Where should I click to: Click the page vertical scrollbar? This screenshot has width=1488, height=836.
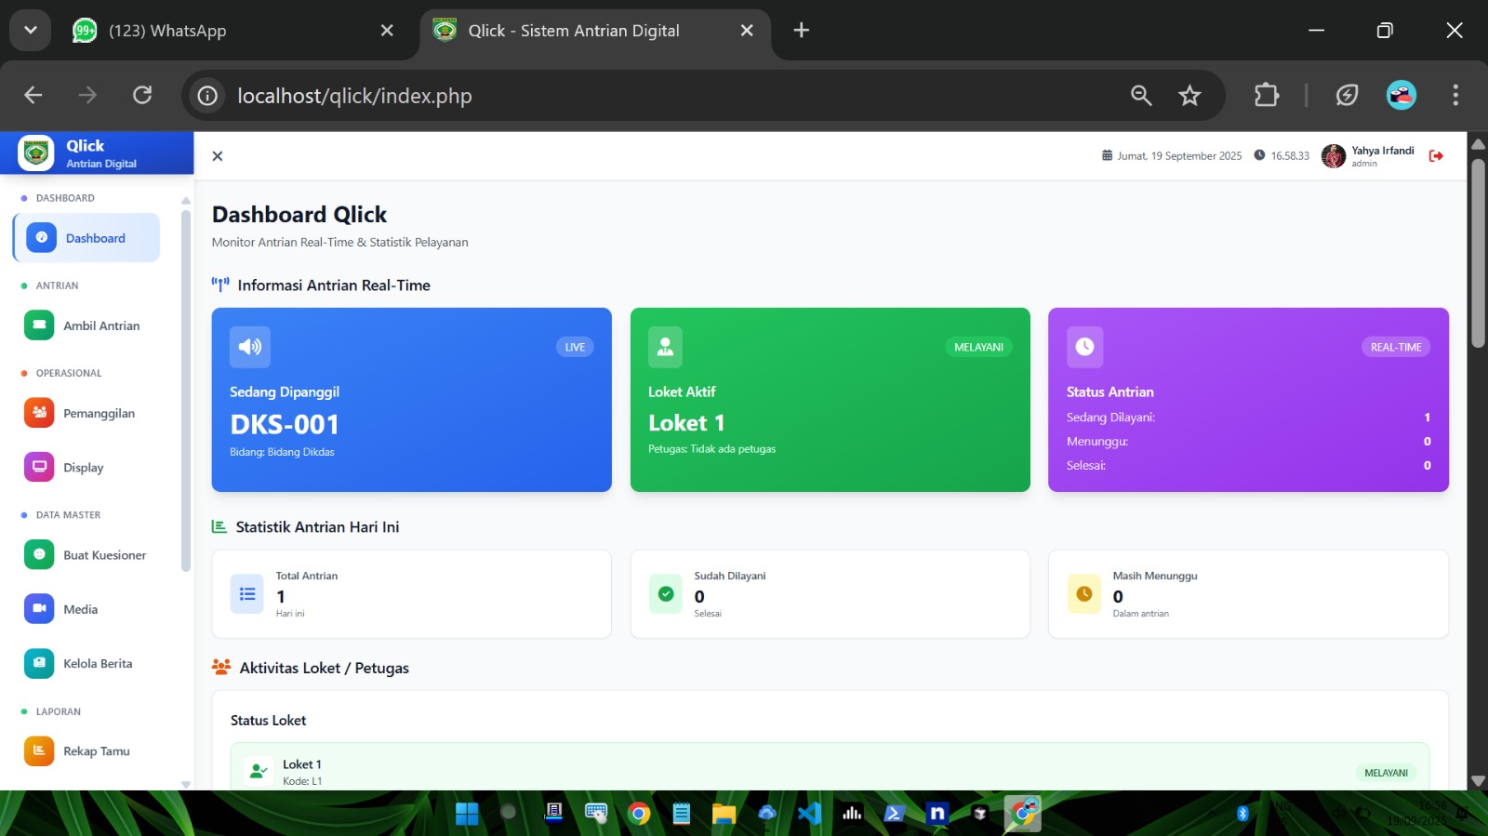point(1478,253)
